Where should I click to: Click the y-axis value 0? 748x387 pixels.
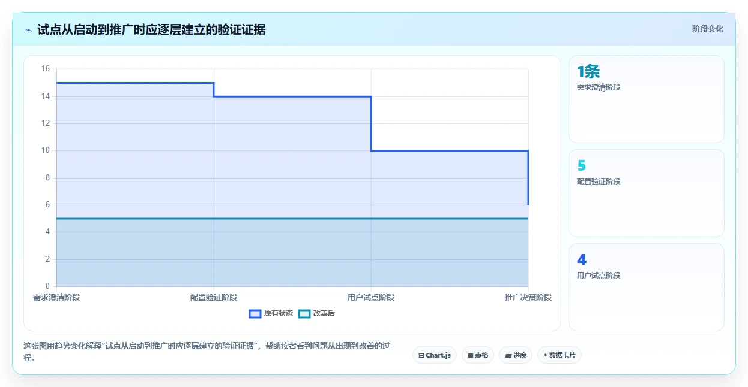point(47,286)
